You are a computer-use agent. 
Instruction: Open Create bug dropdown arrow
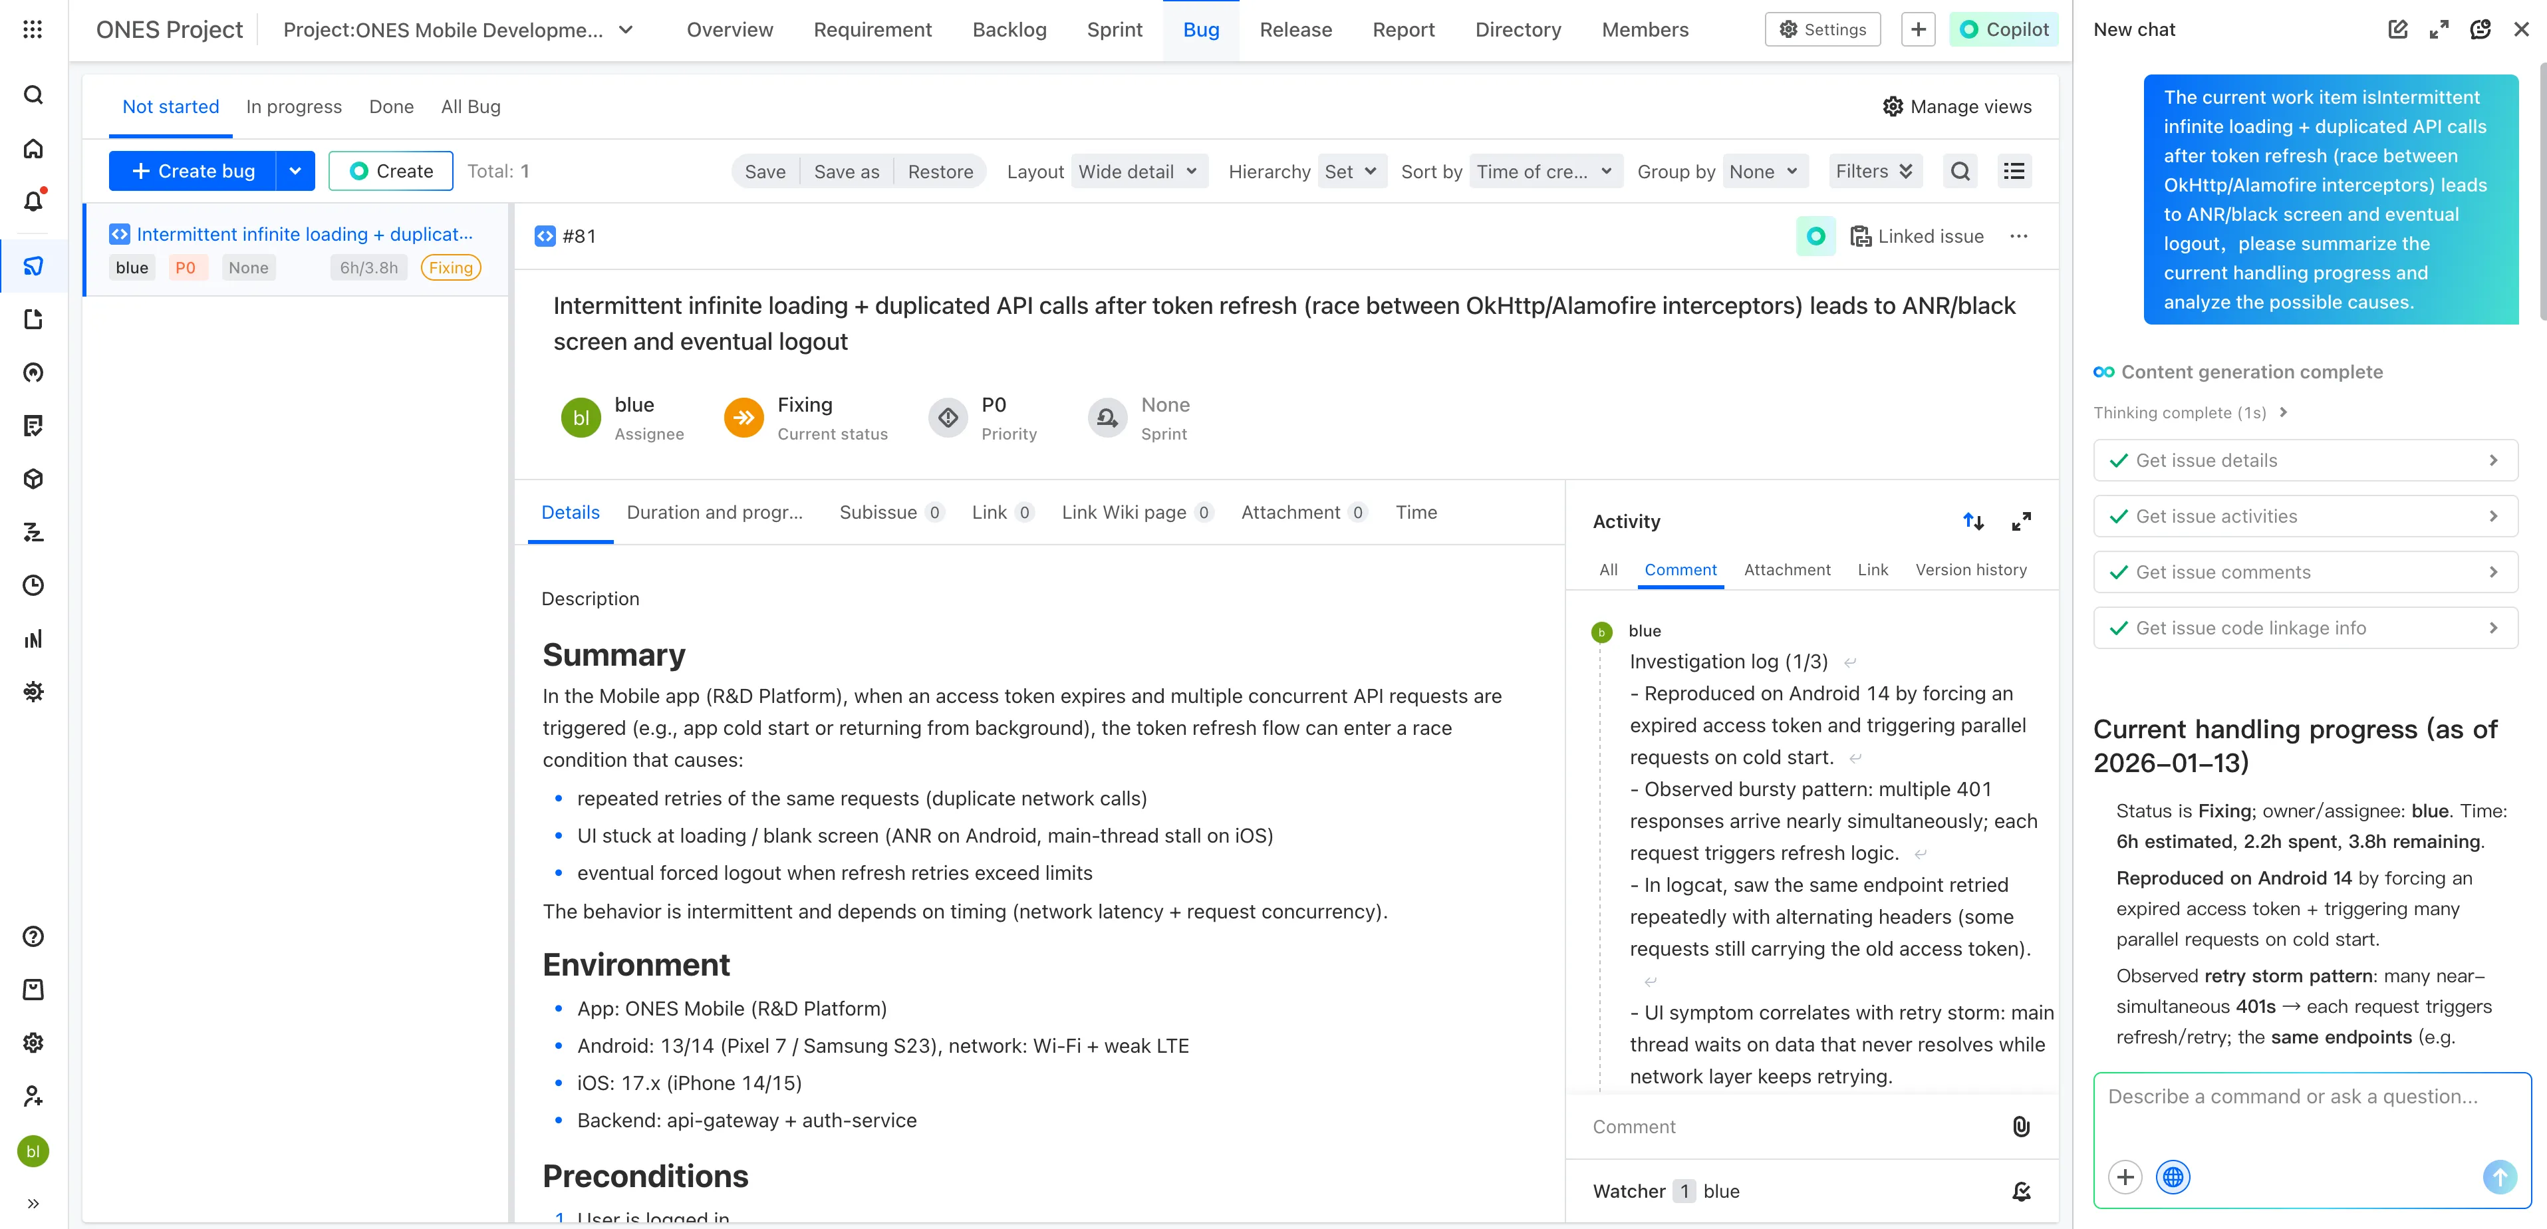point(295,171)
